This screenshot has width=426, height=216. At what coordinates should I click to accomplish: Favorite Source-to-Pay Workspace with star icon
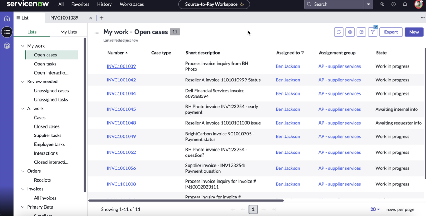tap(242, 4)
